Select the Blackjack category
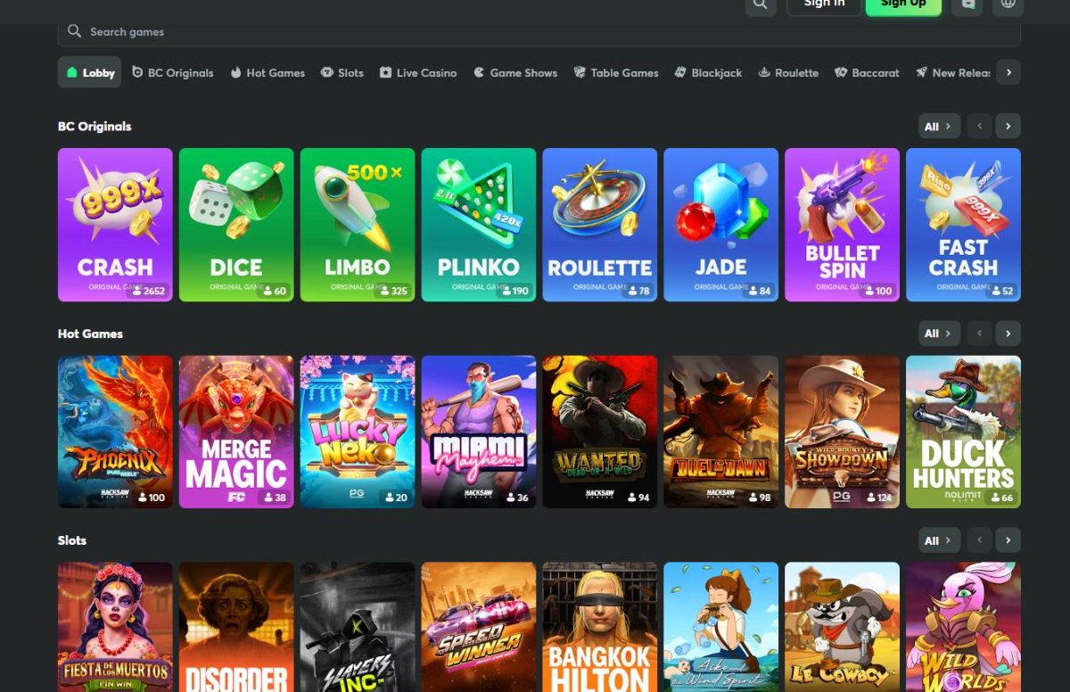Viewport: 1070px width, 692px height. [x=707, y=72]
